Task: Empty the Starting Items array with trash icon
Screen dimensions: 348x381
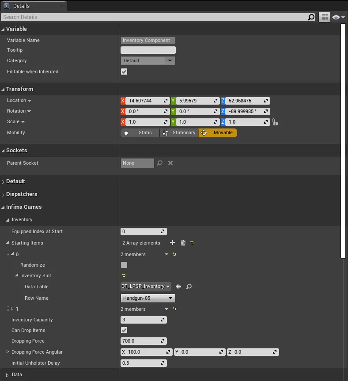Action: 183,243
